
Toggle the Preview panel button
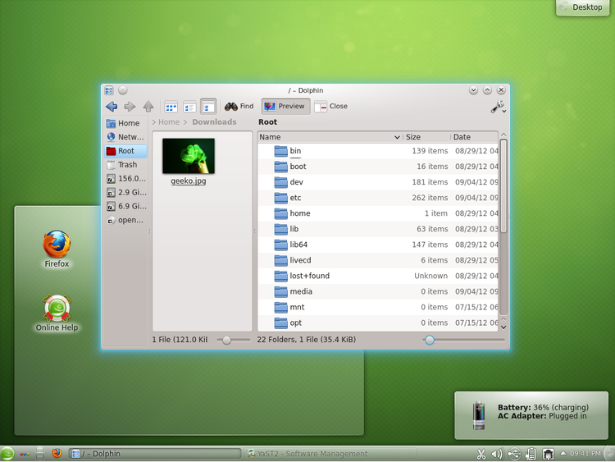tap(284, 106)
